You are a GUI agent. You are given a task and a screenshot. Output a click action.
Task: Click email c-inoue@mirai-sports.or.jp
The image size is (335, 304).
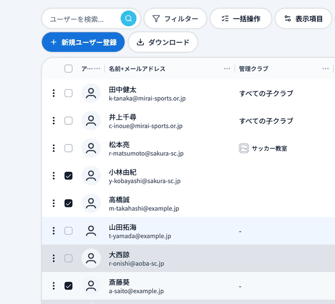(146, 126)
